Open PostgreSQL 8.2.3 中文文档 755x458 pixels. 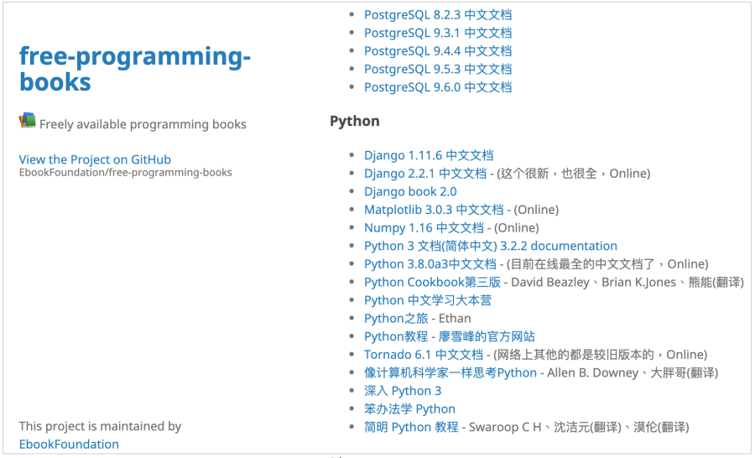438,15
